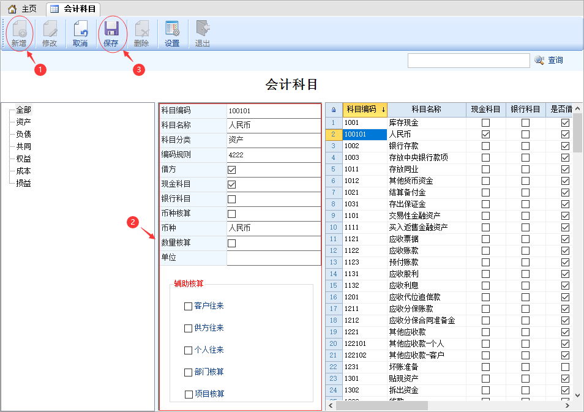Screen dimensions: 584x412
Task: Click the code cell 122101
Action: 365,343
